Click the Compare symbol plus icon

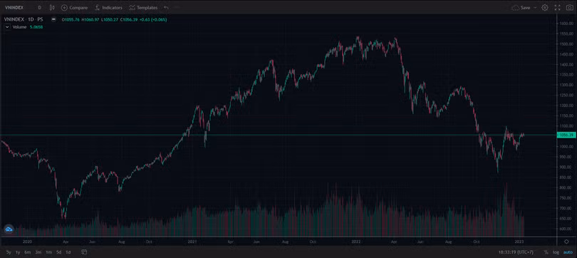click(x=64, y=7)
